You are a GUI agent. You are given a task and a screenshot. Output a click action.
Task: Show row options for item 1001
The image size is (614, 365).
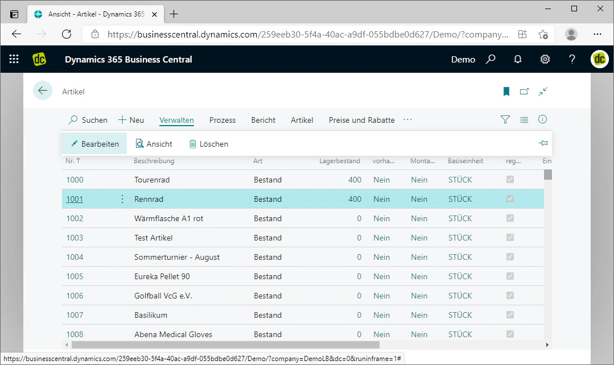(122, 199)
